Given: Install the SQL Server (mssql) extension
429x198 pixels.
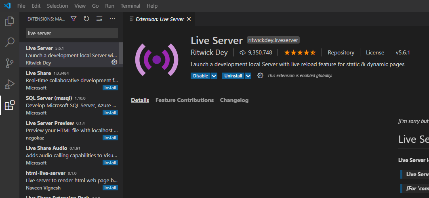Looking at the screenshot, I should point(110,113).
